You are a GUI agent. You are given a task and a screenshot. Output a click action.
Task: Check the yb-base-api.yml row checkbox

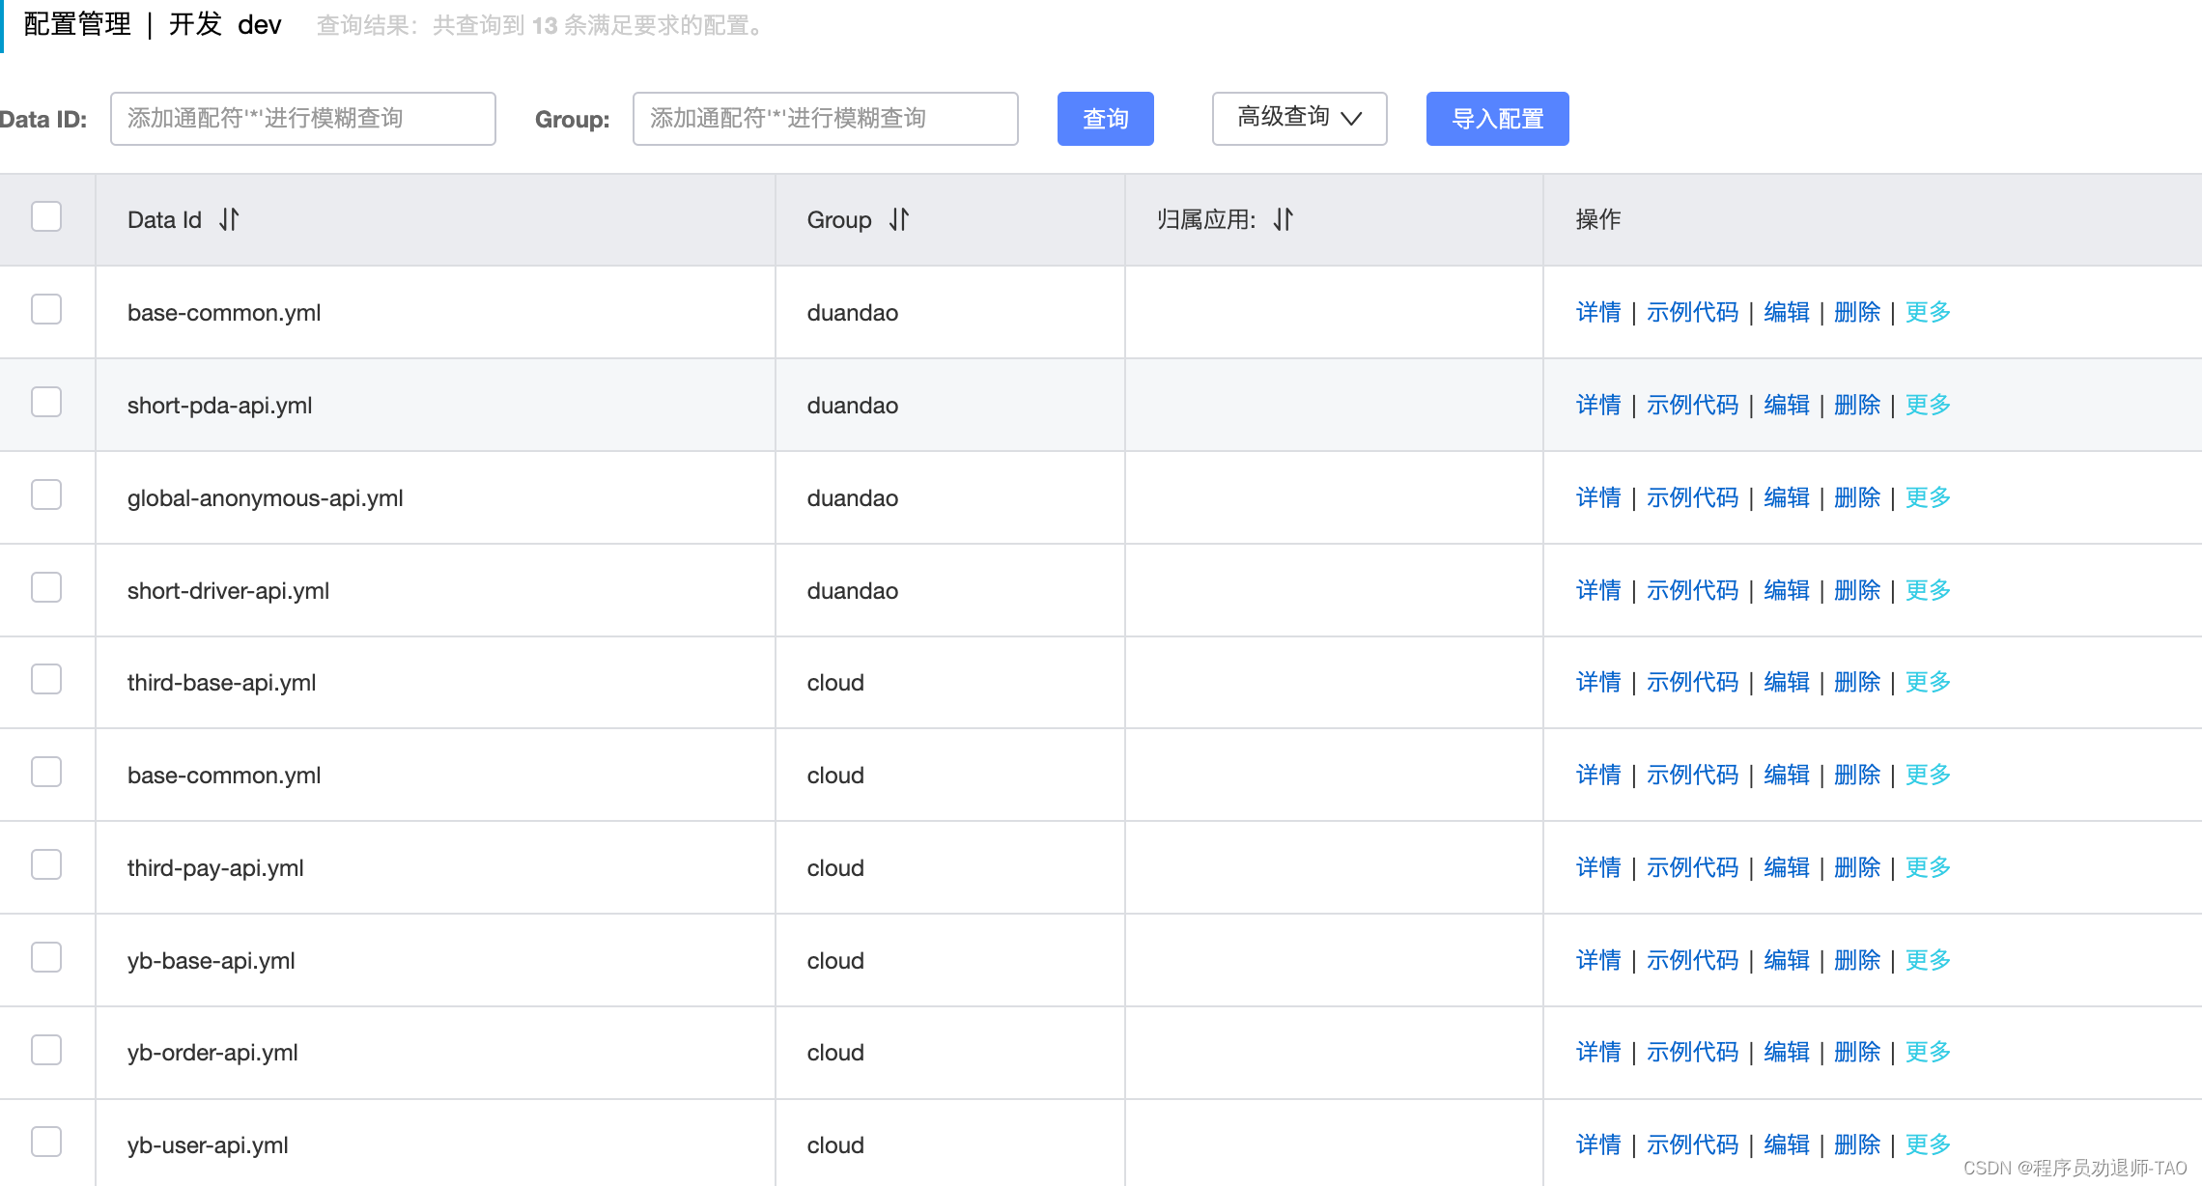pos(46,957)
